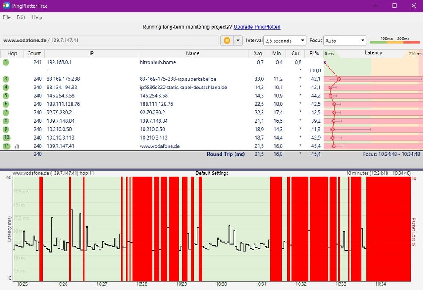Click the Count column header

34,53
